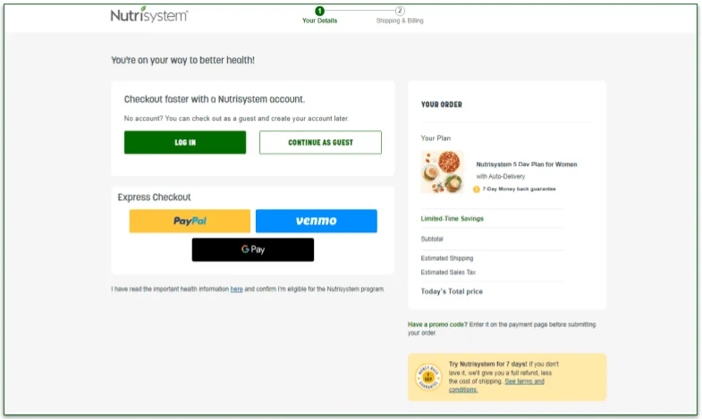Click "You're on your way to better health!" heading

[x=182, y=61]
